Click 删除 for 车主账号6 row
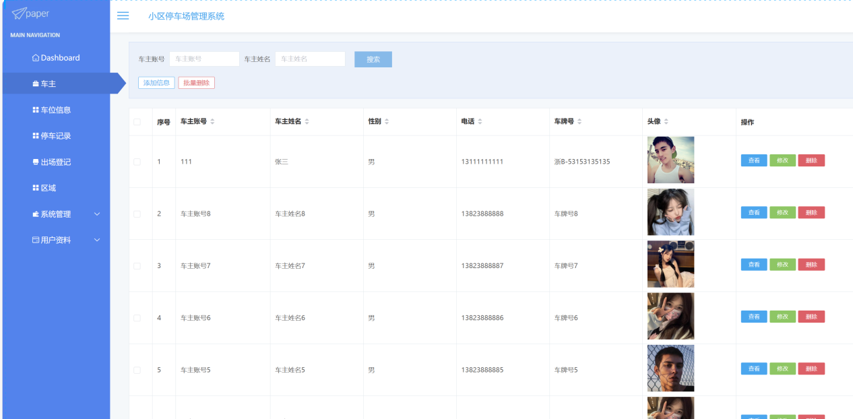This screenshot has width=853, height=419. (x=811, y=317)
